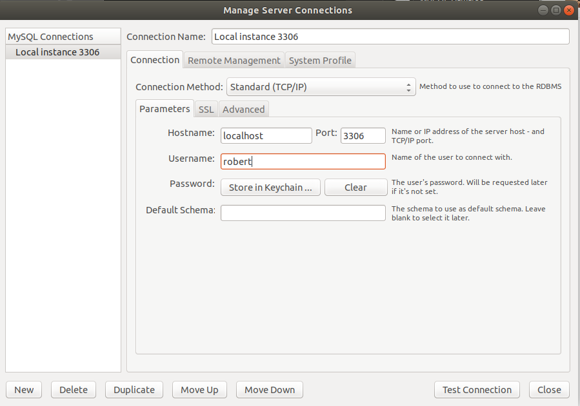Click the Hostname input field

click(266, 135)
